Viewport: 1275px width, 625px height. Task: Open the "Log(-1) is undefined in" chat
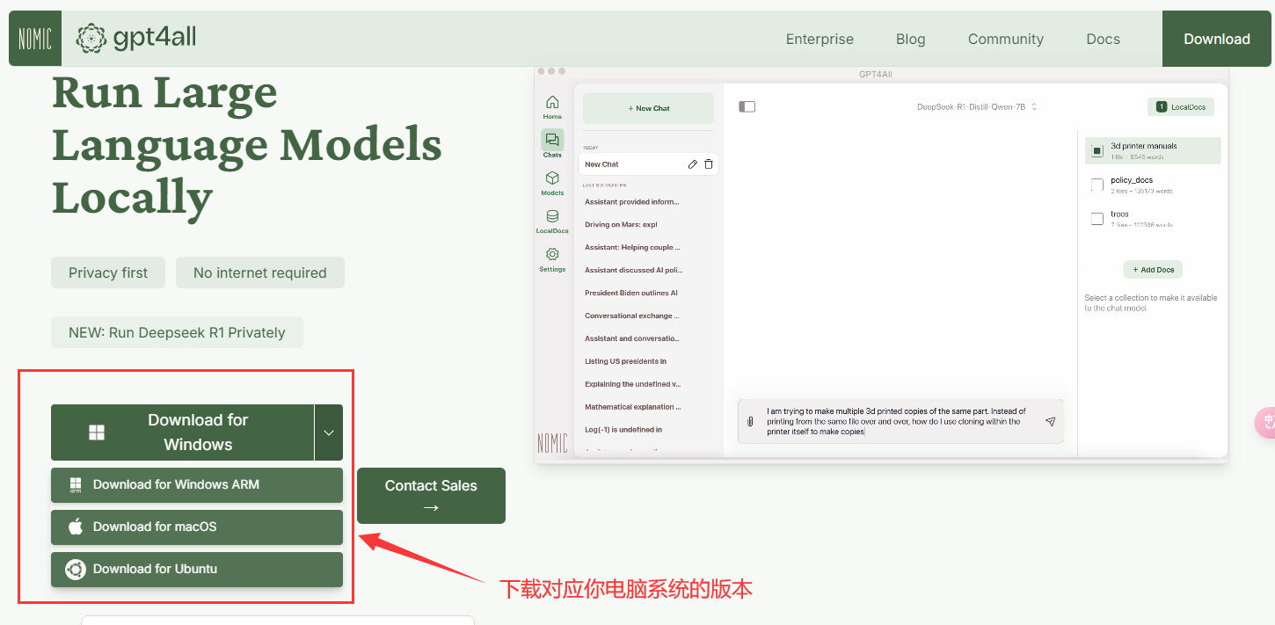pyautogui.click(x=623, y=430)
